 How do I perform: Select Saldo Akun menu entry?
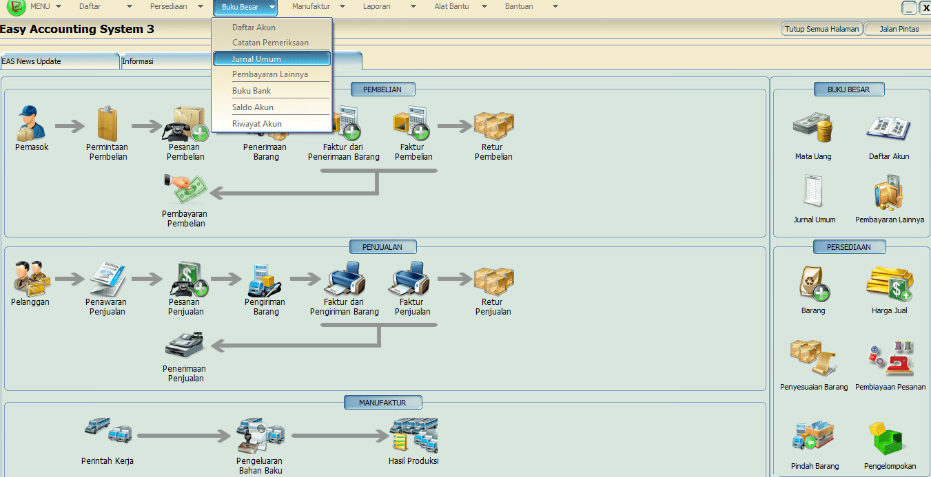click(272, 107)
